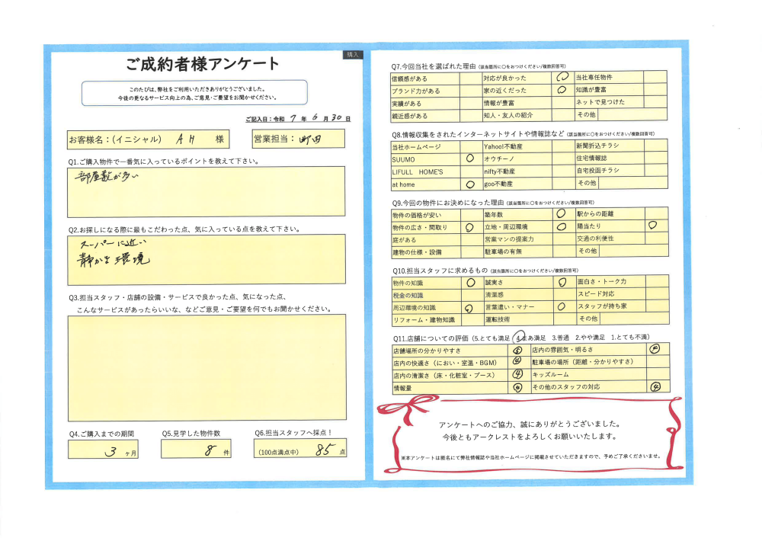The width and height of the screenshot is (762, 538).
Task: Mark the 対応が良かった checkbox
Action: click(562, 77)
